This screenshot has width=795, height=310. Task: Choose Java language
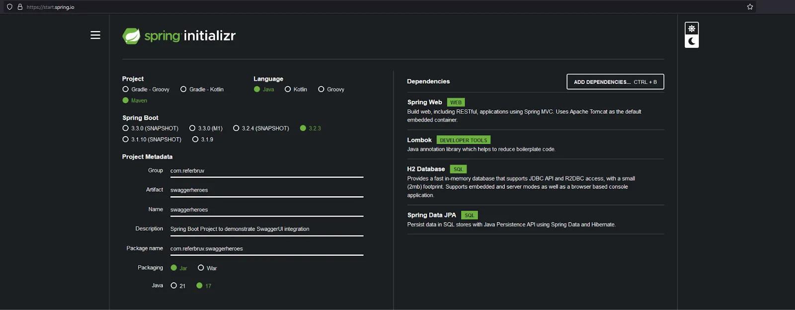point(264,89)
